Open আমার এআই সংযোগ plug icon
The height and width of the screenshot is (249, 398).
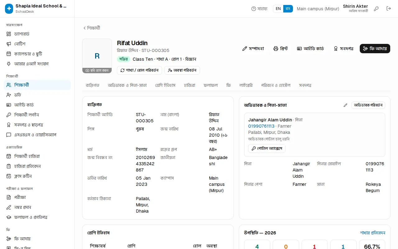tap(9, 64)
